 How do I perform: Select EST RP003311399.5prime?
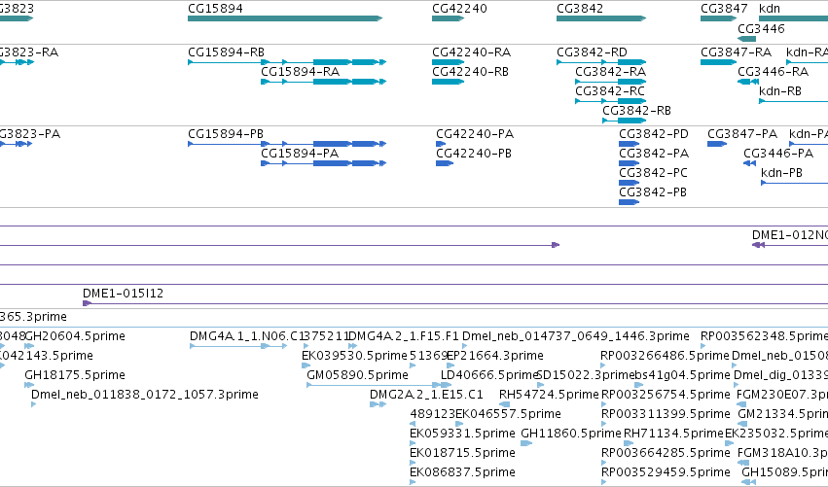(x=666, y=414)
